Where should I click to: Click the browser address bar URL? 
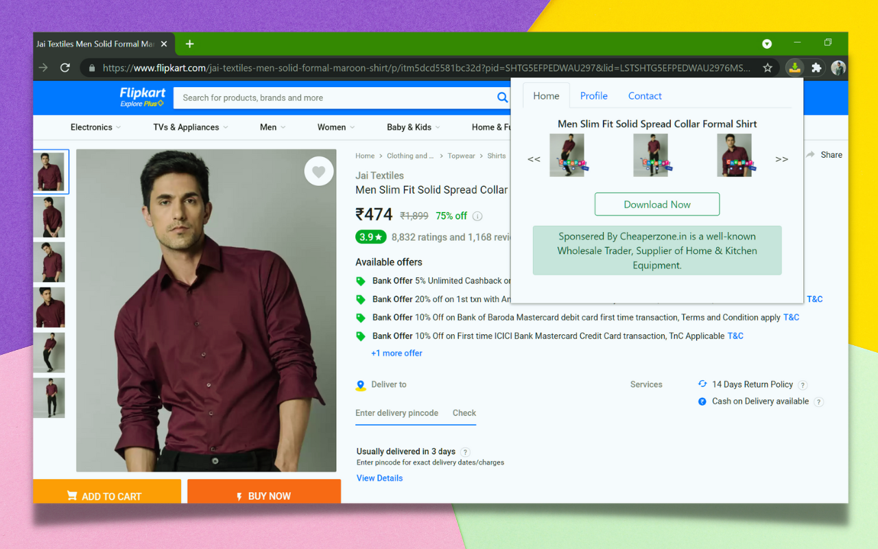coord(426,68)
